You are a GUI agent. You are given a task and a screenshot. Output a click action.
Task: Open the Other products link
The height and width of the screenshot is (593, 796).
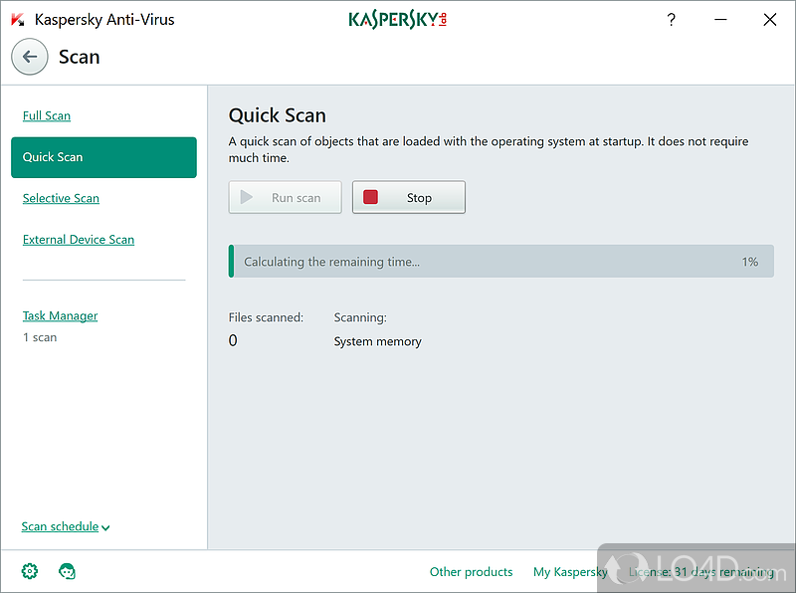(x=471, y=572)
